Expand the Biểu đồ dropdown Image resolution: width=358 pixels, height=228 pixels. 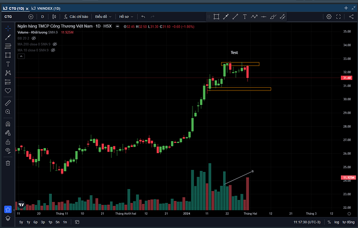[103, 17]
